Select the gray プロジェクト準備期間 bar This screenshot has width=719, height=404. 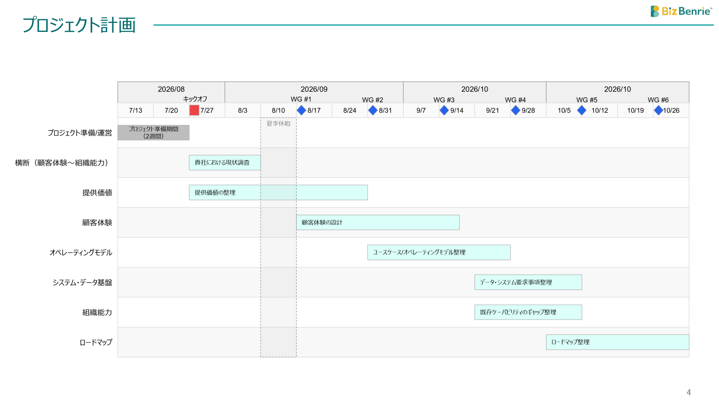(153, 132)
